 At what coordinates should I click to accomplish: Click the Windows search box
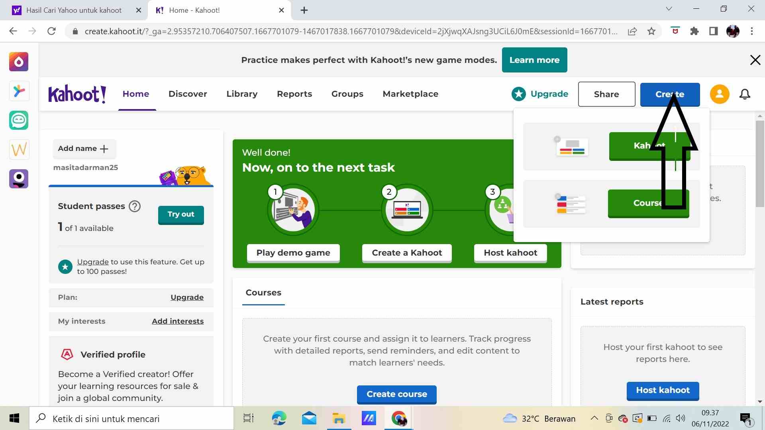tap(131, 418)
